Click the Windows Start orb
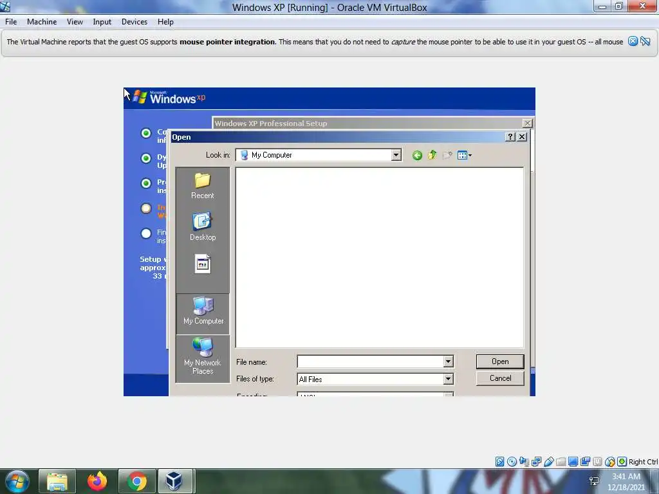This screenshot has height=494, width=659. pos(17,481)
